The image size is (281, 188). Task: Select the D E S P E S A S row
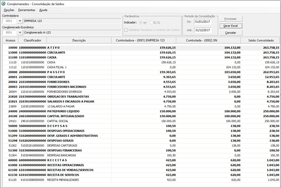141,126
